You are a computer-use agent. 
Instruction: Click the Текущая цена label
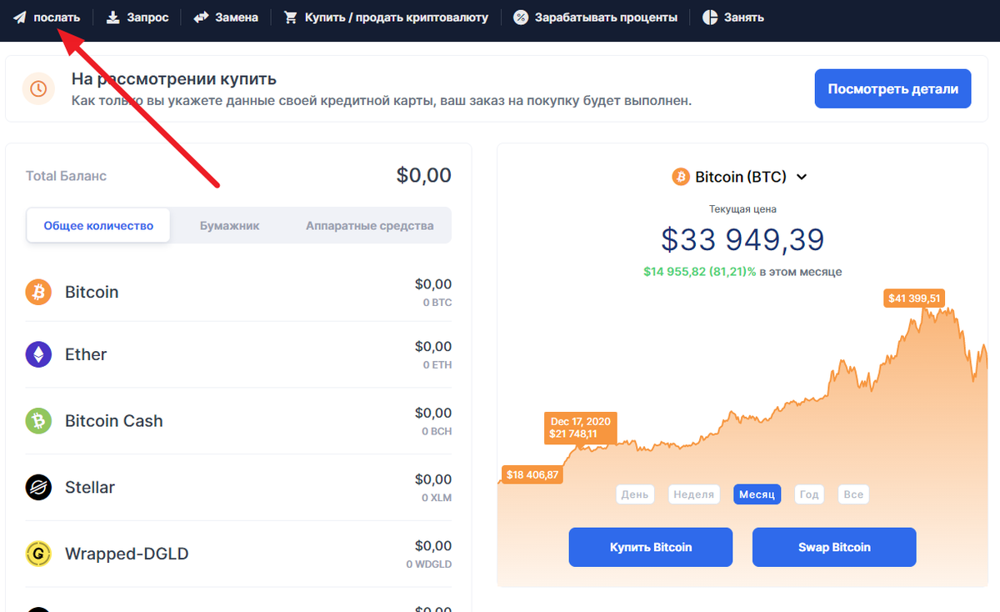coord(742,209)
